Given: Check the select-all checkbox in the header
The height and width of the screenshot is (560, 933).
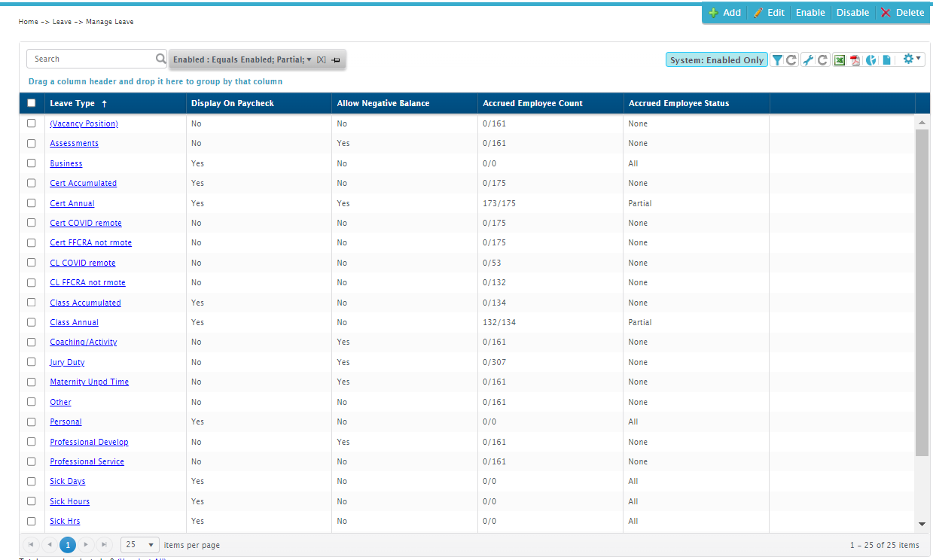Looking at the screenshot, I should point(31,102).
